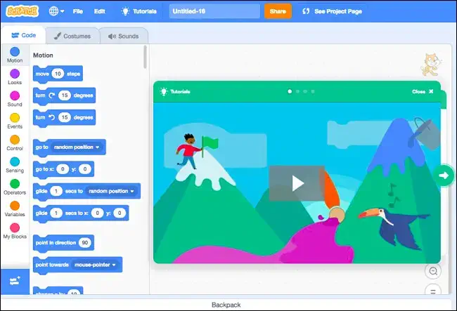Click See Project Page button
Image resolution: width=457 pixels, height=311 pixels.
[332, 11]
